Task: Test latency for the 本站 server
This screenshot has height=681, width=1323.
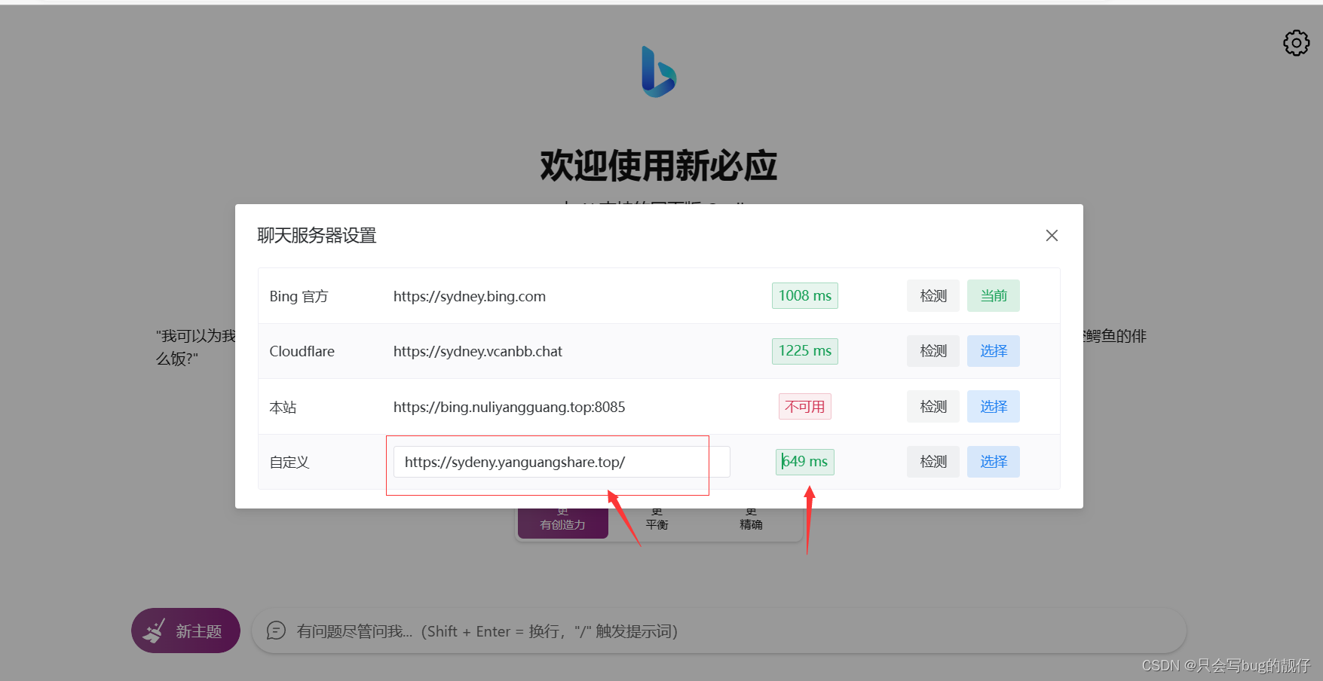Action: (933, 407)
